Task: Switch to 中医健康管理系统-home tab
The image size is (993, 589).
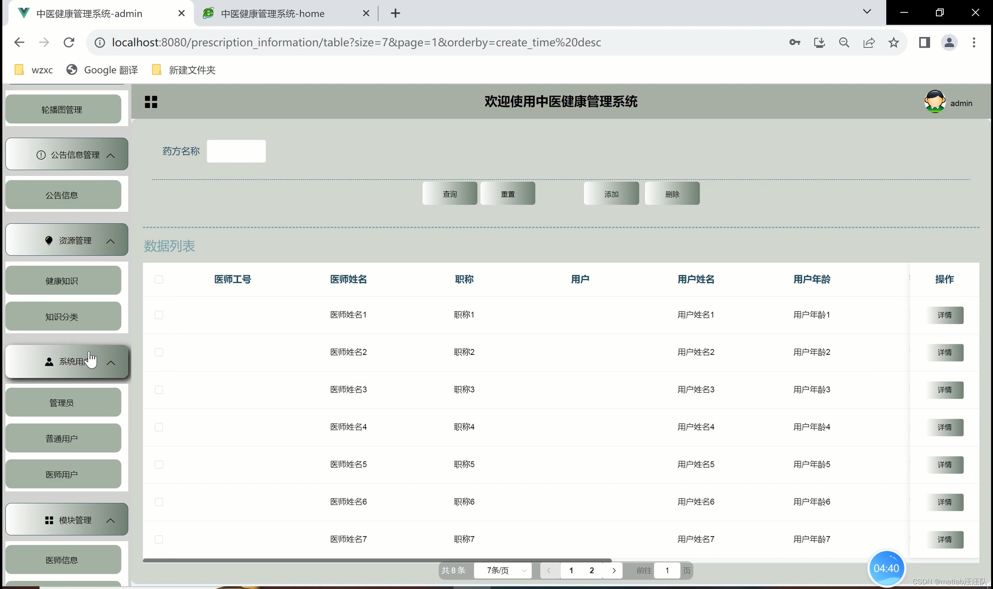Action: pos(272,14)
